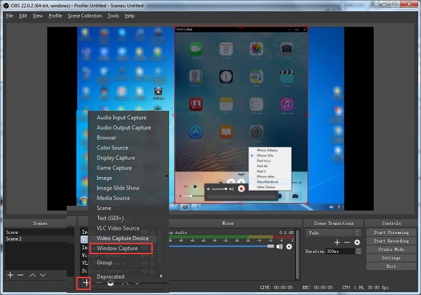Click Photos app icon in iPad preview
This screenshot has width=421, height=295.
256,48
